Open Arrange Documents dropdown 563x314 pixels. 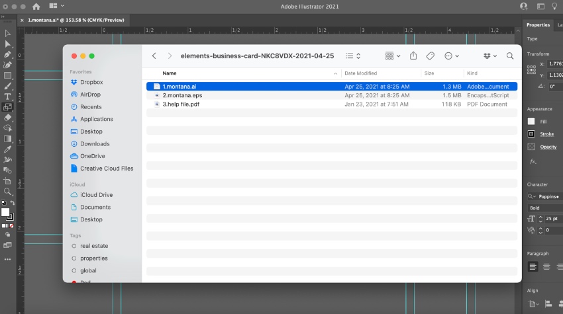pos(57,6)
